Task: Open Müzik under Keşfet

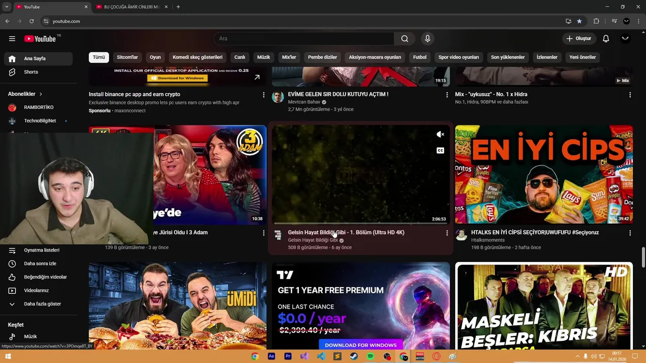Action: [38, 337]
